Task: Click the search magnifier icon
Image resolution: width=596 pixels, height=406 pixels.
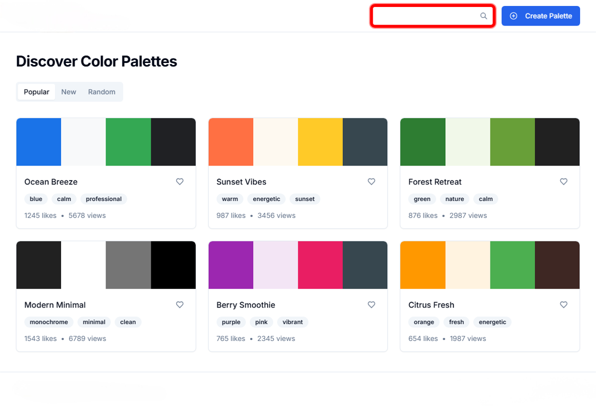Action: click(x=483, y=16)
